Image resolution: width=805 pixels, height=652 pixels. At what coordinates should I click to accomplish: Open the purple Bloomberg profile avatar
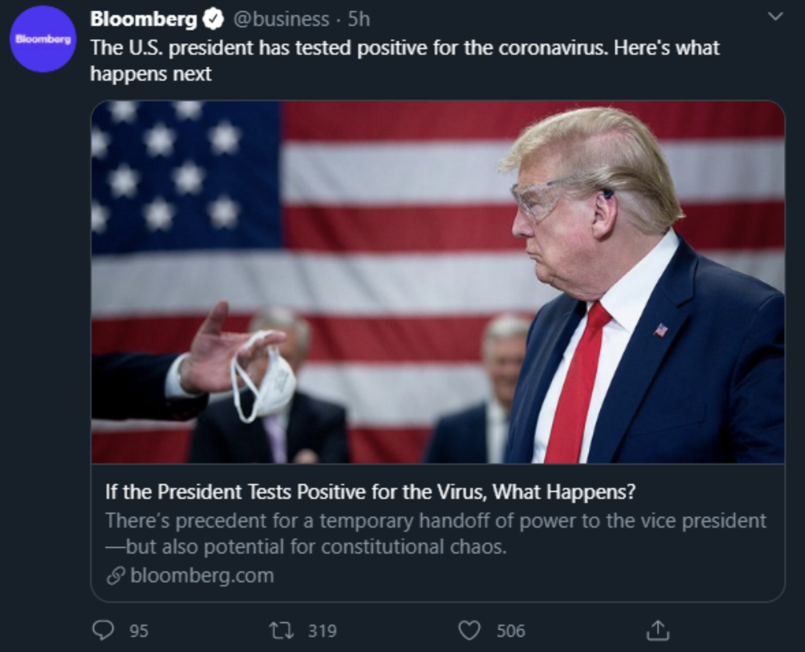click(x=44, y=40)
